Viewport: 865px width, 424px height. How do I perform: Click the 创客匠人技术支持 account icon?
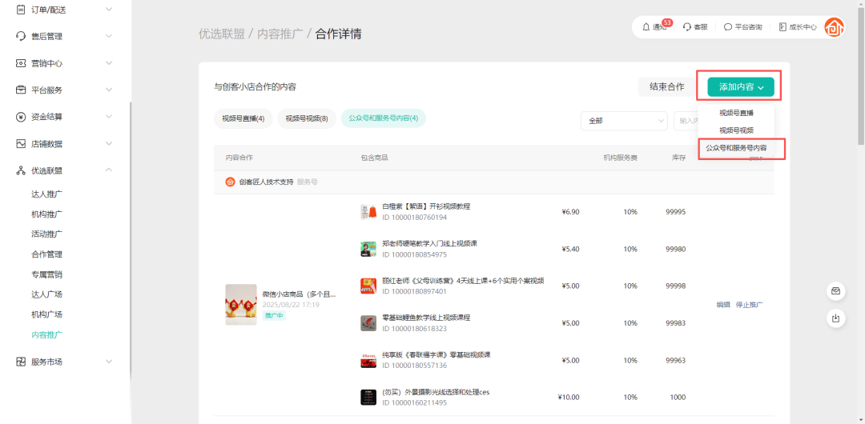[x=231, y=182]
